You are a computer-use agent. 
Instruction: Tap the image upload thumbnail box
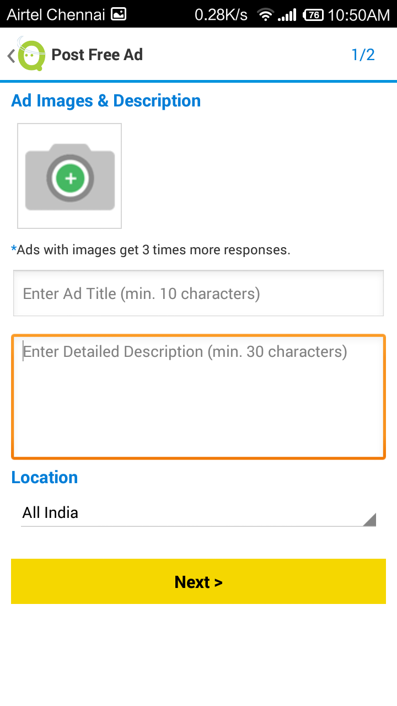69,176
